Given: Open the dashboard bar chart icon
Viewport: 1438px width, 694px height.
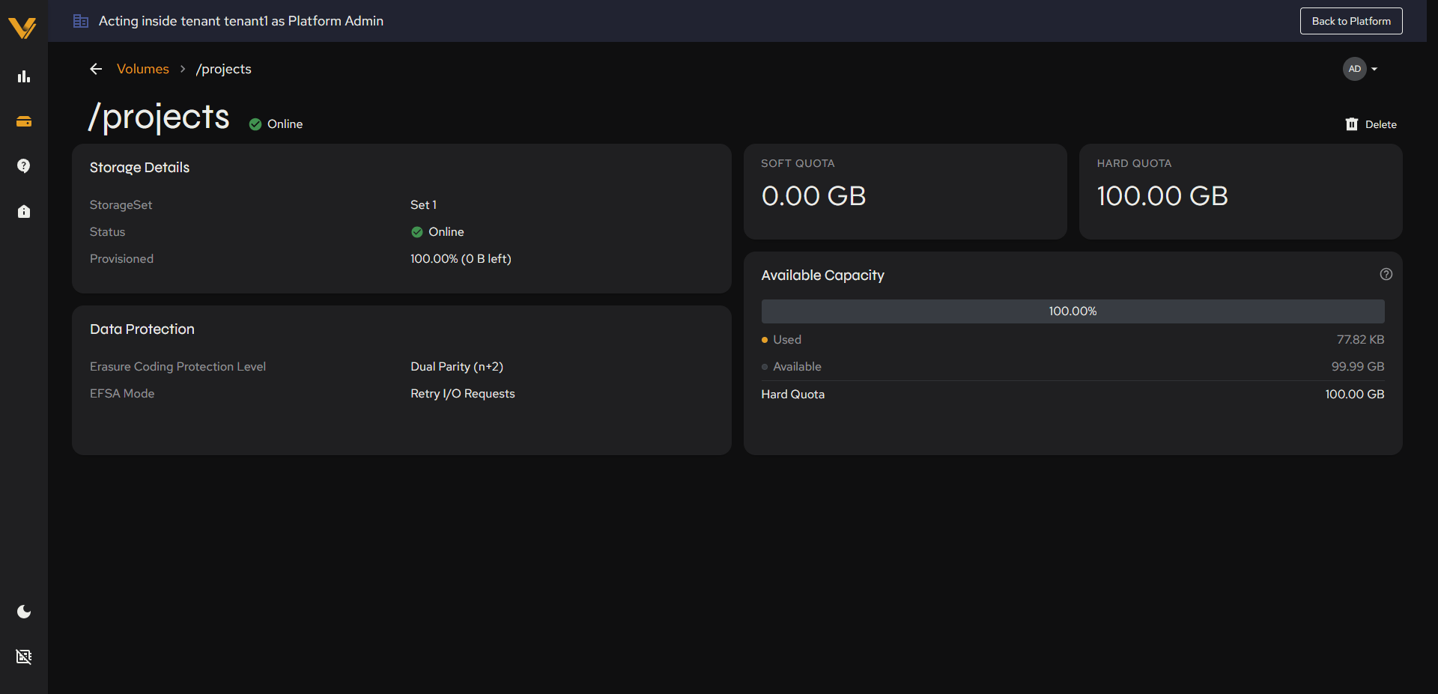Looking at the screenshot, I should [24, 76].
